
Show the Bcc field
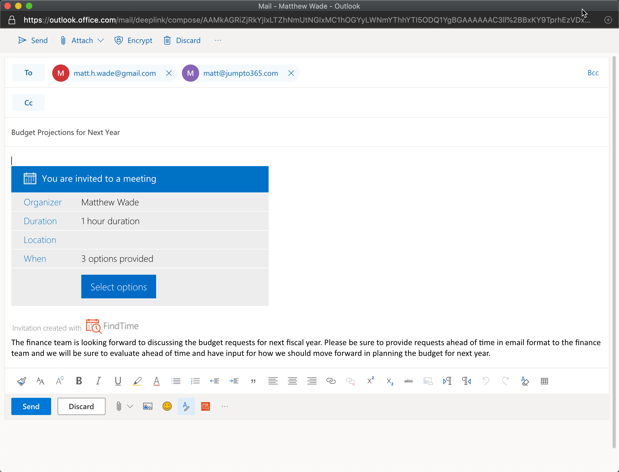593,73
